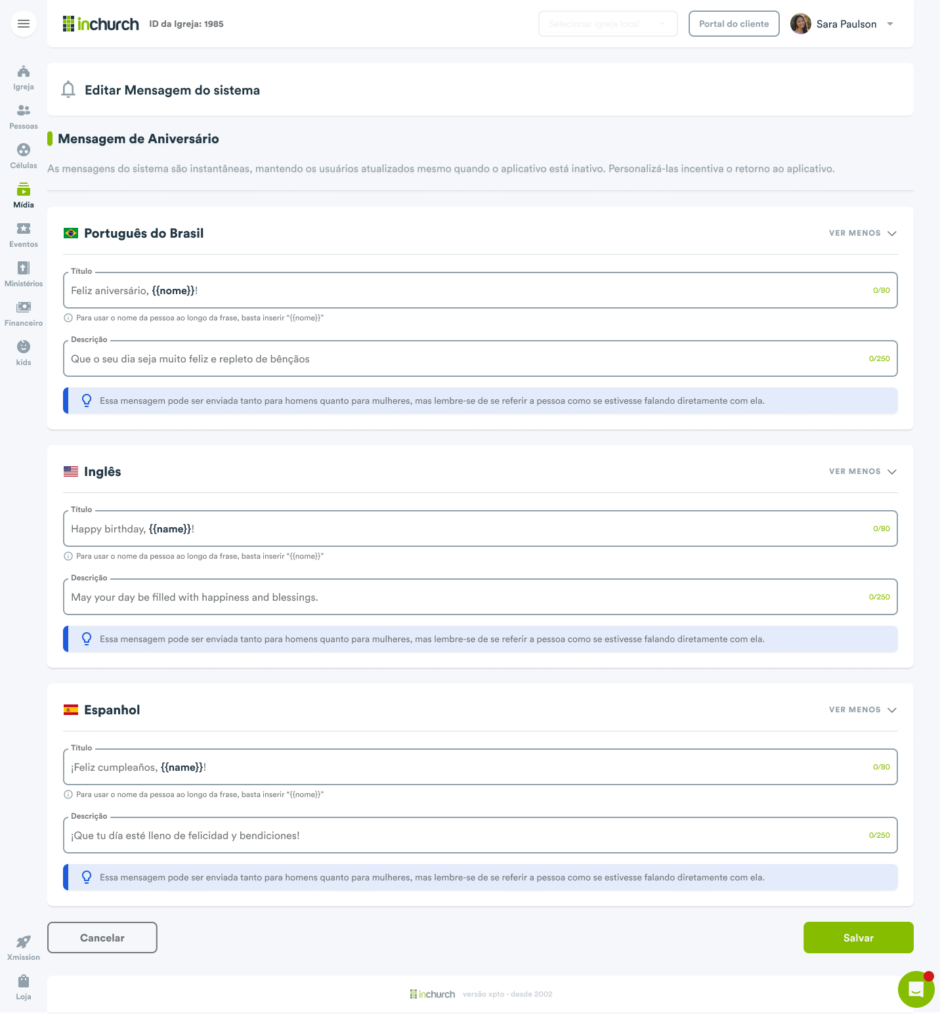Open Selecionar igreja local dropdown
Screen dimensions: 940x1015
pos(608,24)
